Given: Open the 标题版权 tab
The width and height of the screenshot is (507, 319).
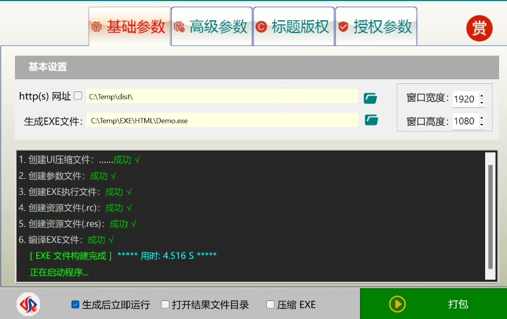Looking at the screenshot, I should (x=294, y=27).
